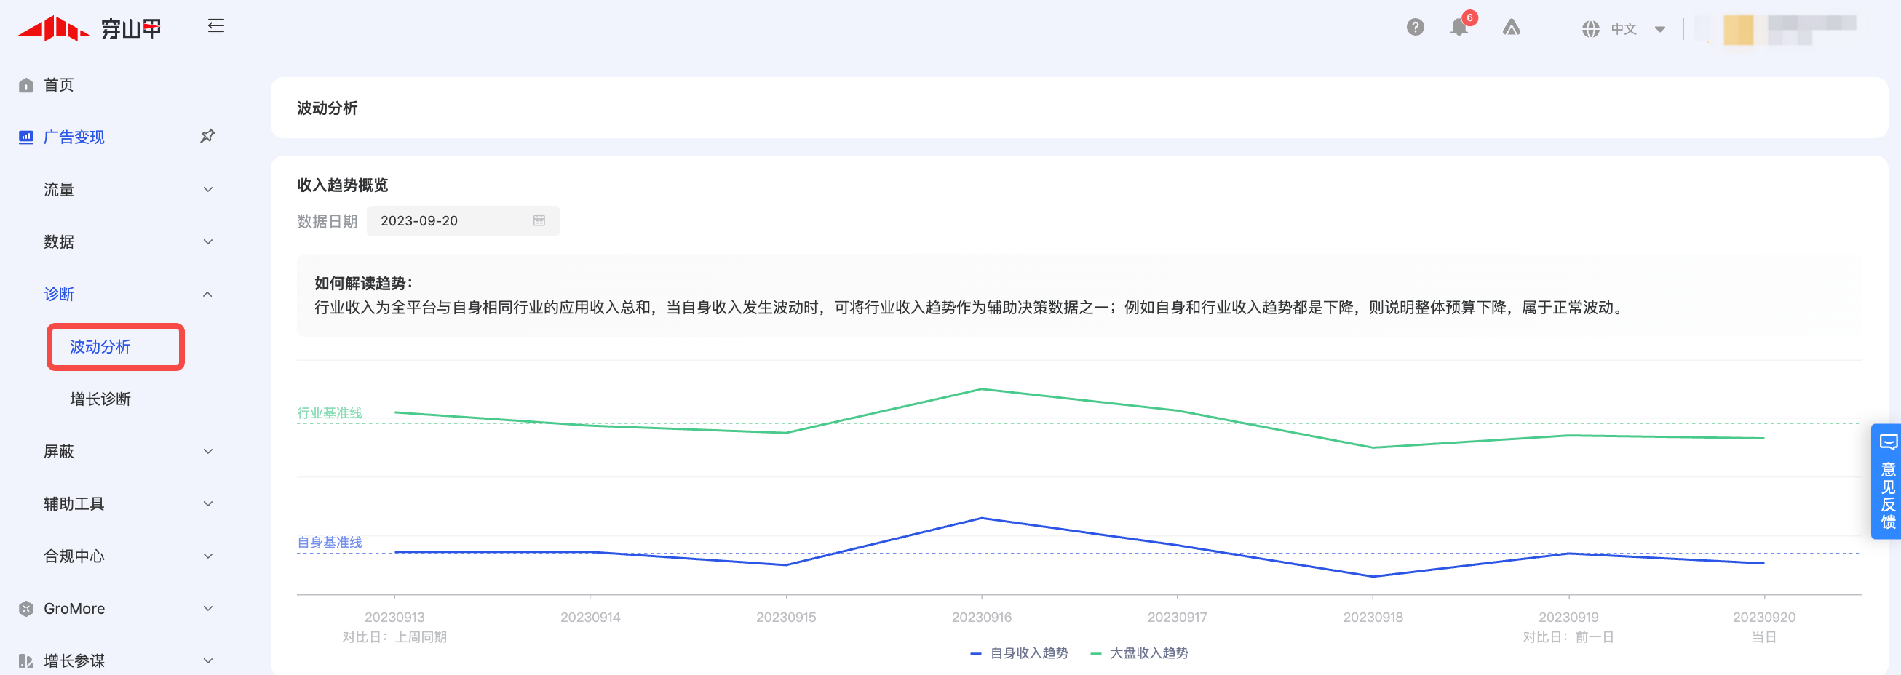
Task: Toggle 自身收入趋势 legend item
Action: 1018,654
